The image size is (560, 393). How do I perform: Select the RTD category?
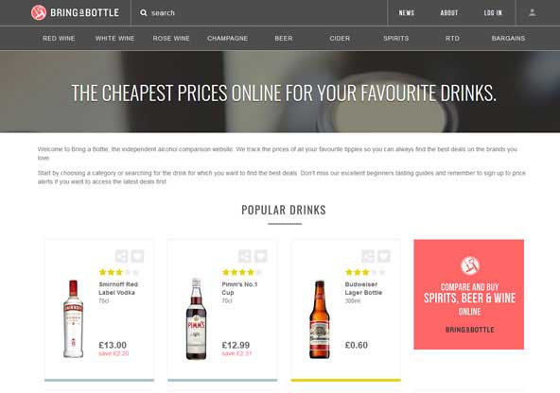(x=452, y=38)
